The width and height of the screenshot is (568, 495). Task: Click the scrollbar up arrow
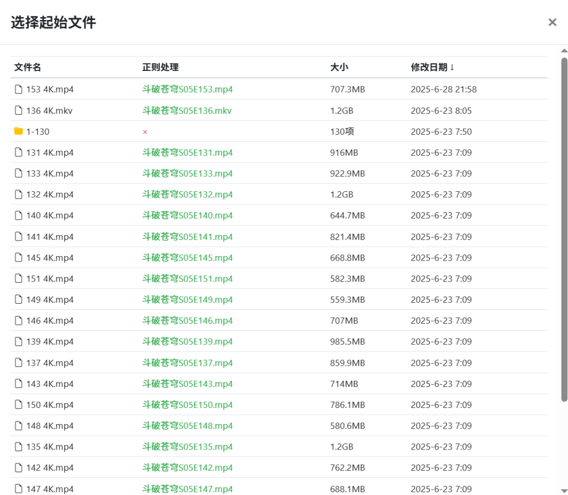click(x=564, y=50)
